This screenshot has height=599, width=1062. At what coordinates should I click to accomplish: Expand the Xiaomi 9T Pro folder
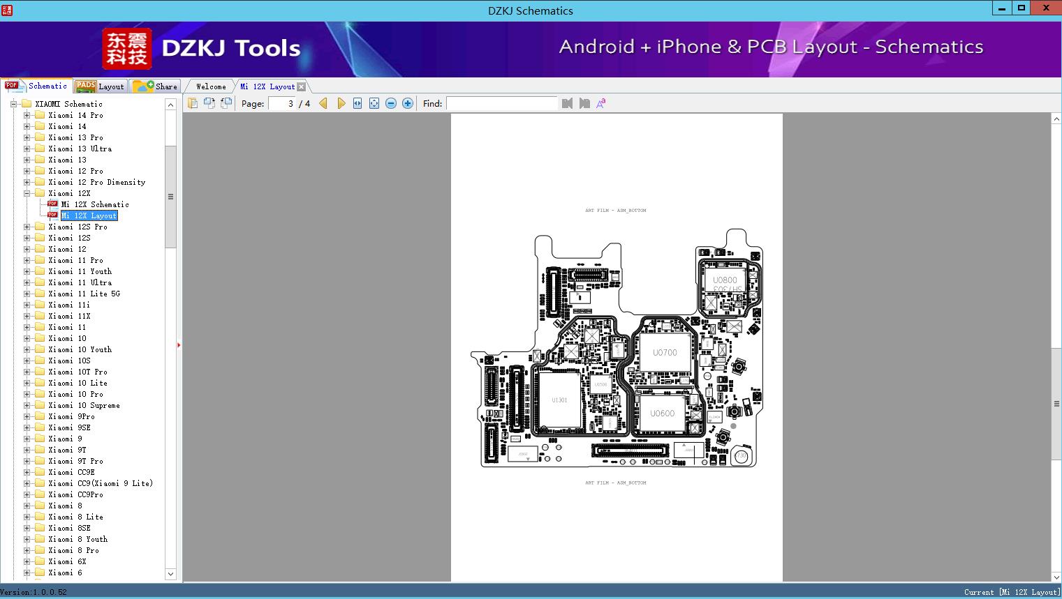click(x=27, y=461)
